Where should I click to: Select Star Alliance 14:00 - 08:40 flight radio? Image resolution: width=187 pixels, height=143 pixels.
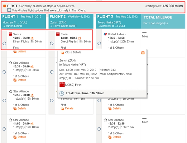[4, 129]
